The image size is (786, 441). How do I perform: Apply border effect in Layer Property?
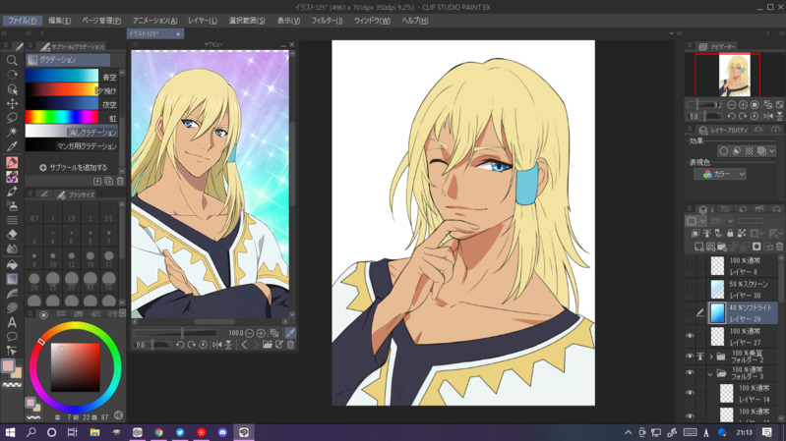[723, 150]
